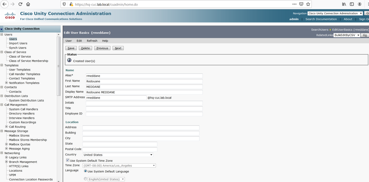Click the browser address bar URL
The width and height of the screenshot is (369, 182).
click(106, 4)
